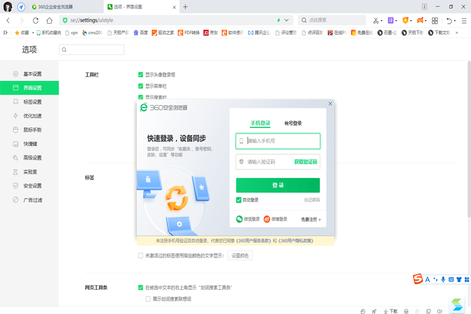Viewport: 471px width, 314px height.
Task: Click the green 登录 button
Action: (278, 185)
